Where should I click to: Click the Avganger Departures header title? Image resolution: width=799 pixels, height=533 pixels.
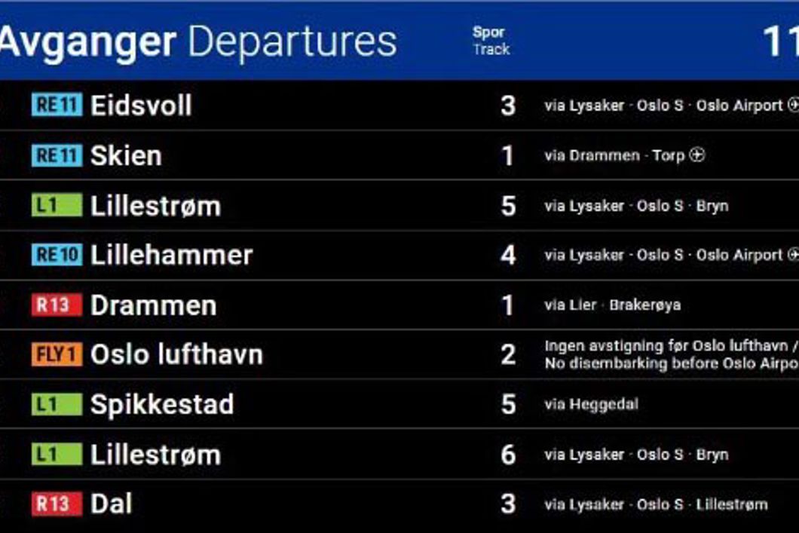click(x=197, y=42)
